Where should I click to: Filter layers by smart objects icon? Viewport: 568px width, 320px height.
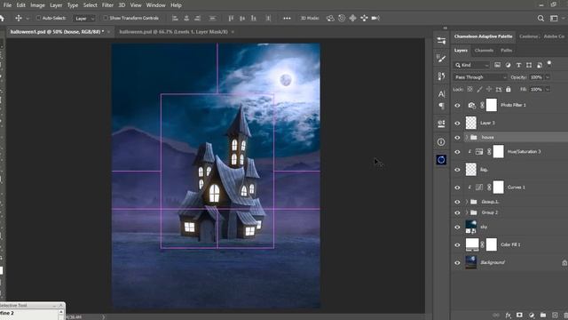point(540,65)
